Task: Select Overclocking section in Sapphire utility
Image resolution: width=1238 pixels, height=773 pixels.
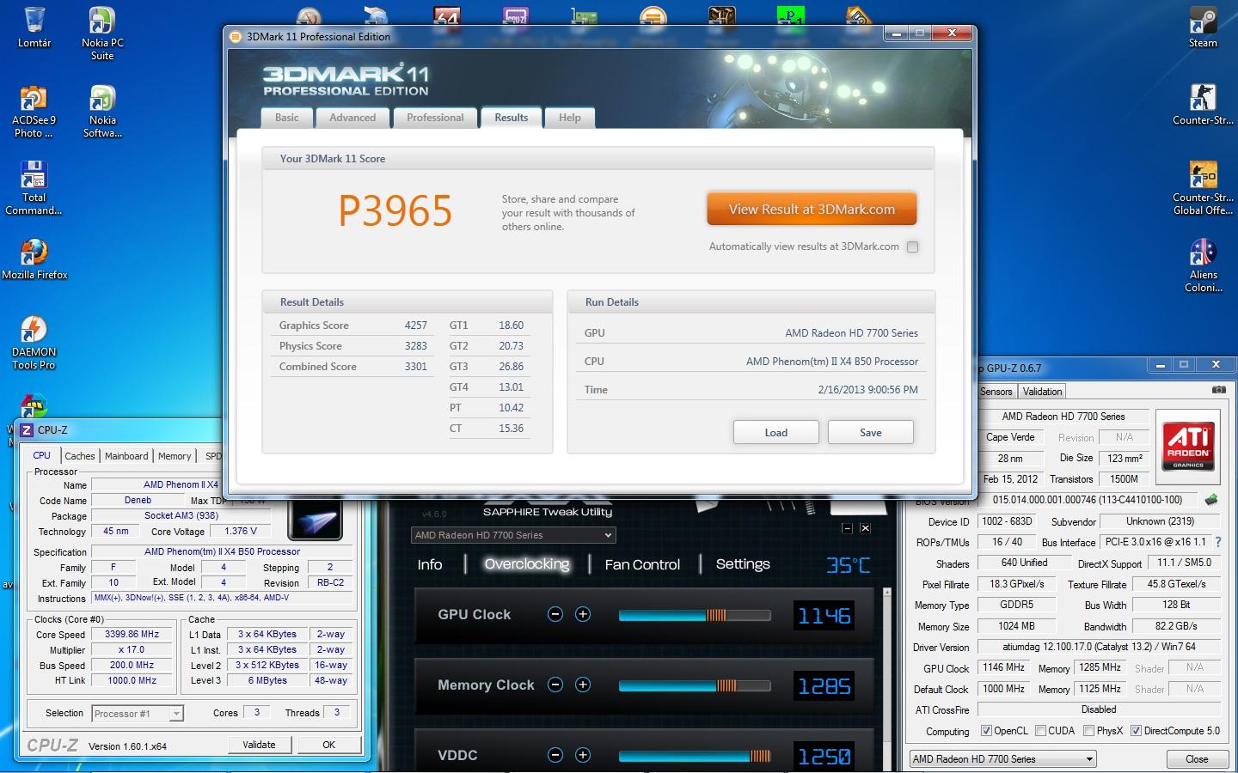Action: pos(527,564)
